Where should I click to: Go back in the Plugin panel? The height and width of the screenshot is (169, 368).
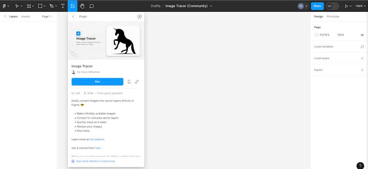point(73,17)
